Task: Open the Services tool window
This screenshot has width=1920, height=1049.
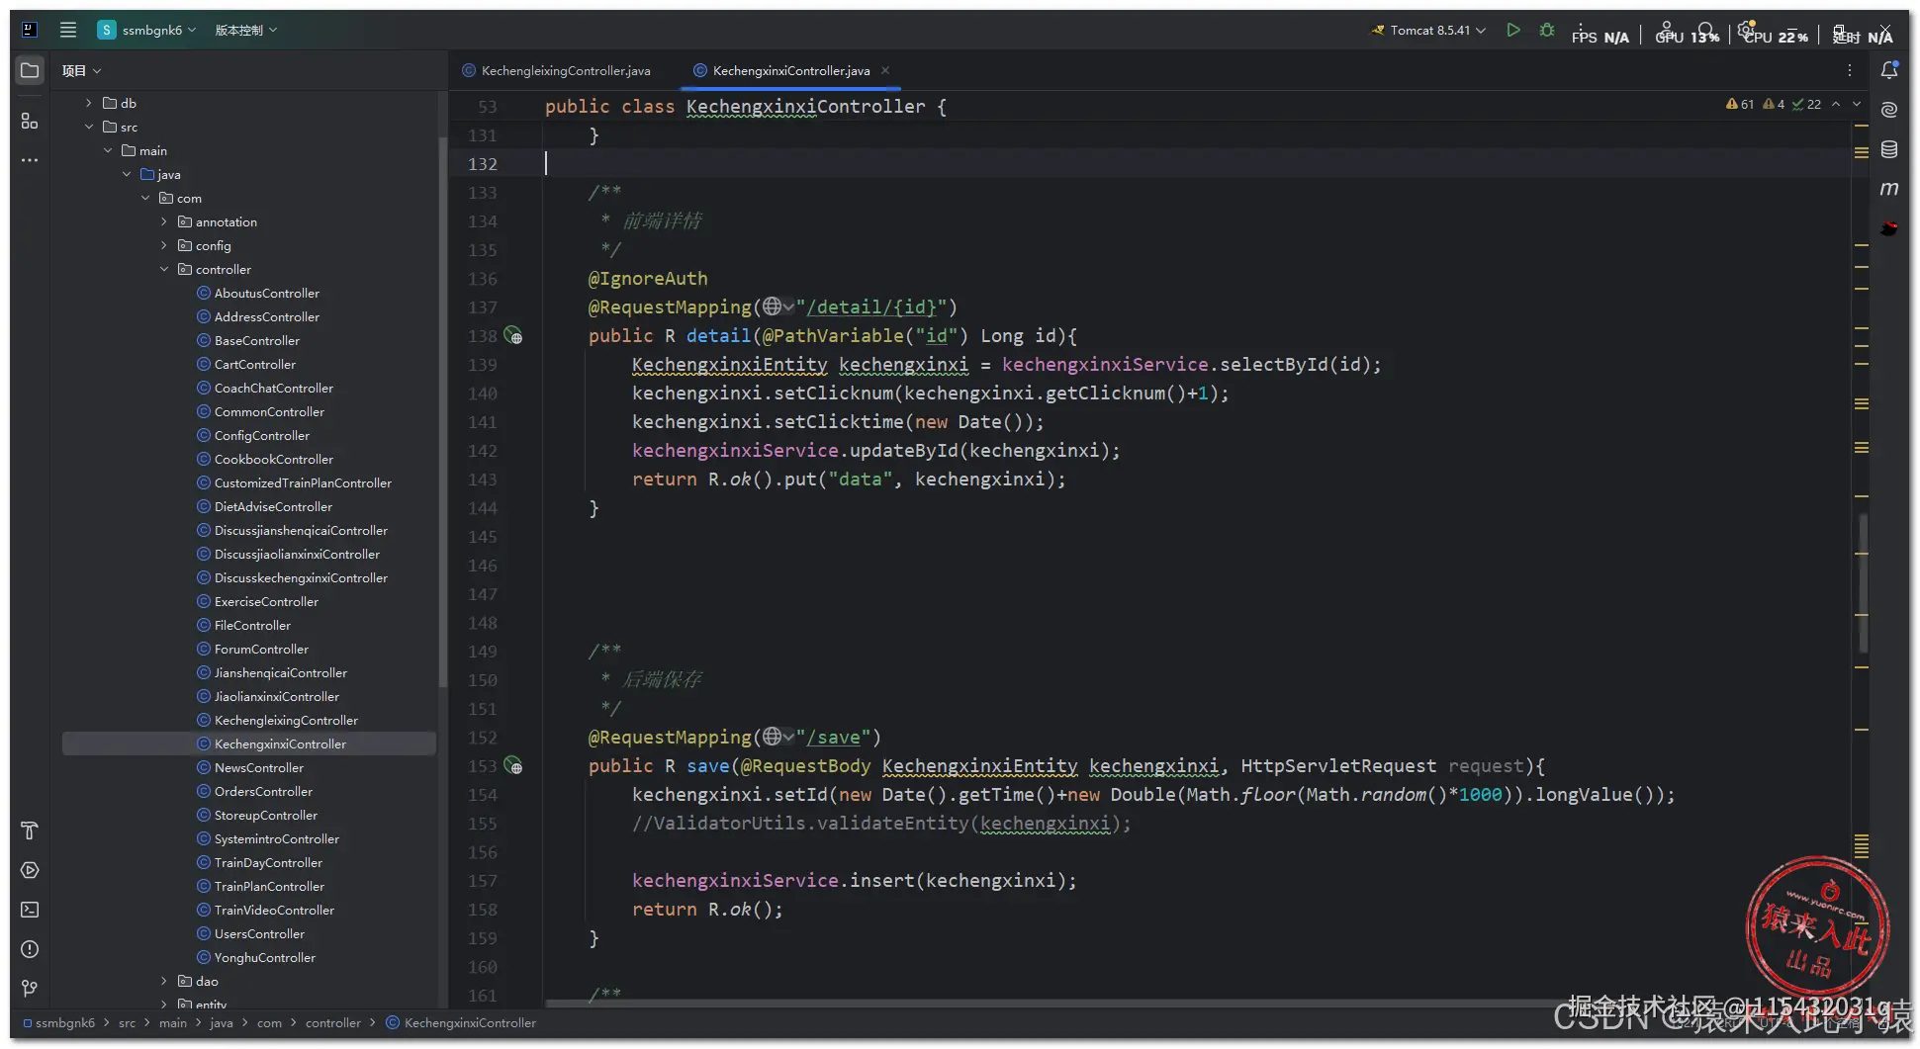Action: pyautogui.click(x=30, y=870)
